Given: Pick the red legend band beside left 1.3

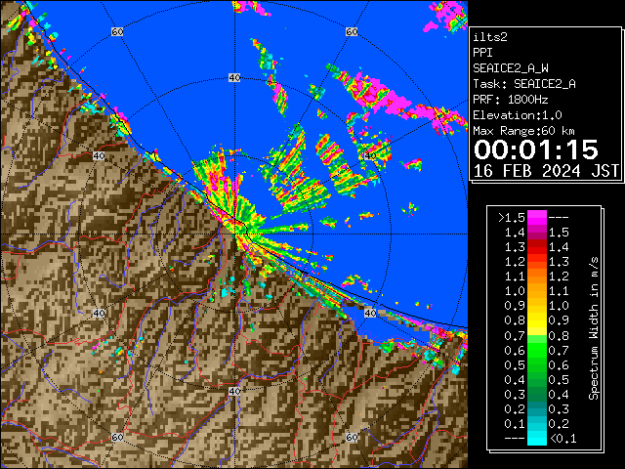Looking at the screenshot, I should click(536, 247).
